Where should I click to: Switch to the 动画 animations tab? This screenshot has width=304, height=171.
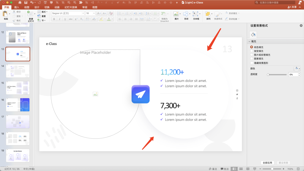(x=57, y=7)
